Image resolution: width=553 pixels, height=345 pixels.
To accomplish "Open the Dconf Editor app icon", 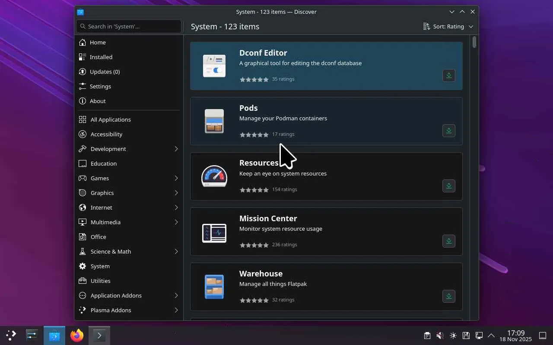I will coord(214,66).
